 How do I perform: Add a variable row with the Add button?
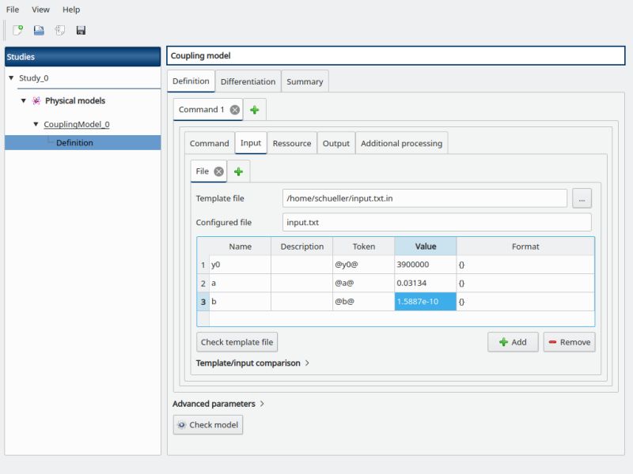pos(512,341)
